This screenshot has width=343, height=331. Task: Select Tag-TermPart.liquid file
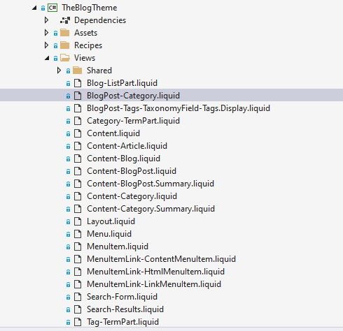pos(122,322)
